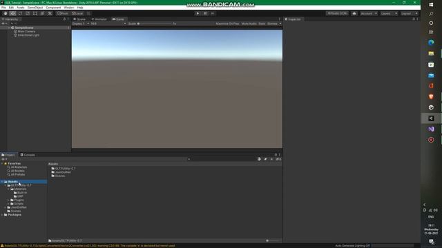
Task: Click the Project panel plus button
Action: point(4,159)
